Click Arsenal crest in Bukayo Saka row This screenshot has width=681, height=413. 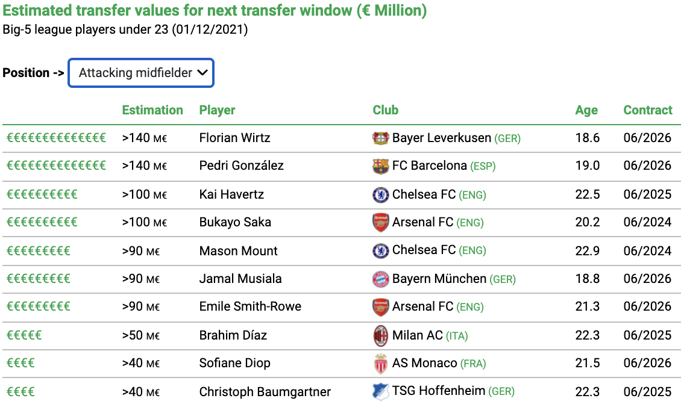[381, 223]
